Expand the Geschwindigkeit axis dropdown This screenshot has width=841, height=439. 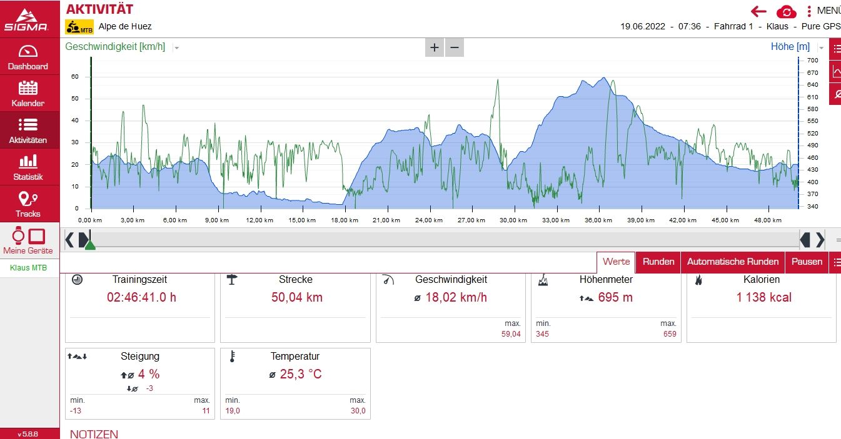(177, 47)
